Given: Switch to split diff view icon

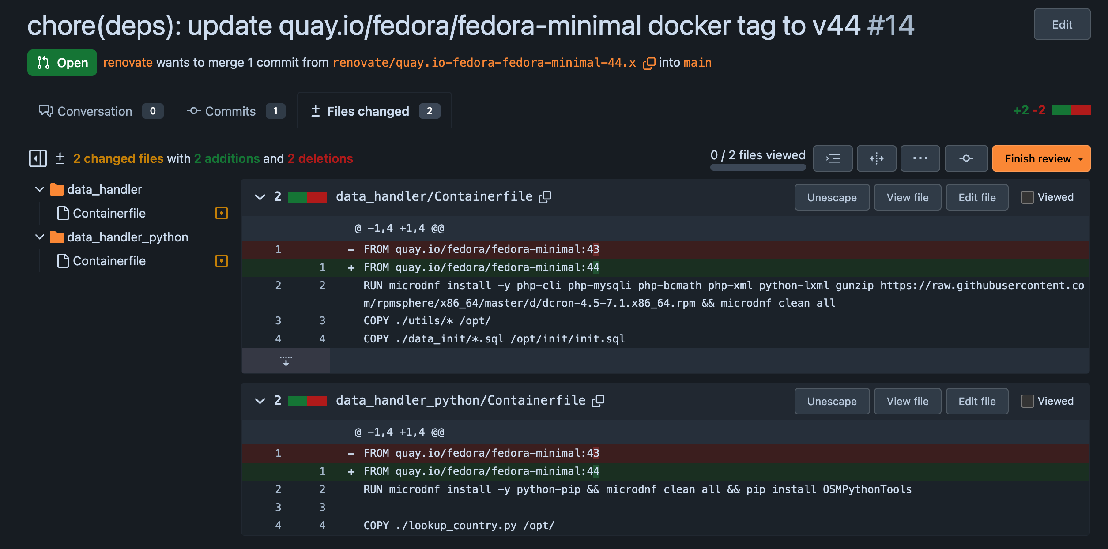Looking at the screenshot, I should coord(876,158).
